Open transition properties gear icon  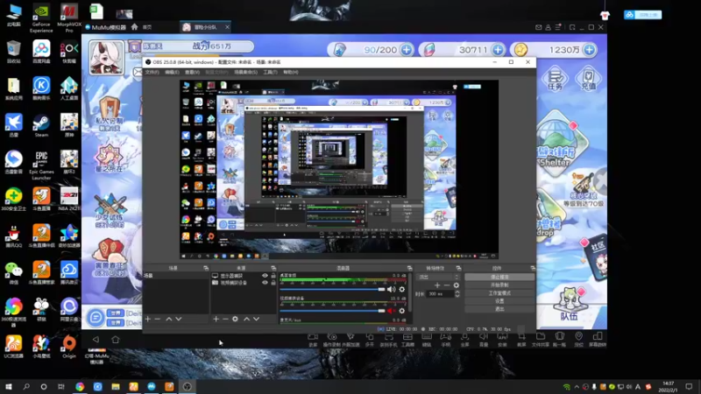(456, 285)
